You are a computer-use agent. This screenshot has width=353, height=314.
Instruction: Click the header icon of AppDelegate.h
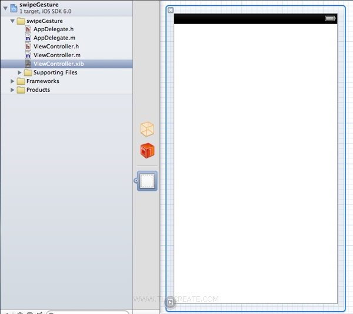click(28, 29)
